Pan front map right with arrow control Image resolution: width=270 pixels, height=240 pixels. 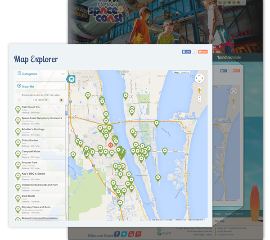[202, 78]
